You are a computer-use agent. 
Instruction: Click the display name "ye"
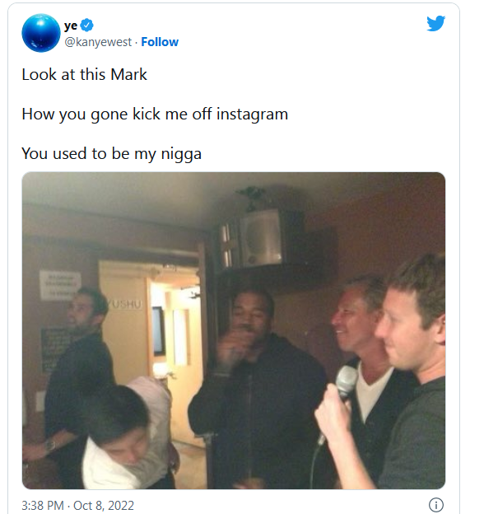coord(71,26)
